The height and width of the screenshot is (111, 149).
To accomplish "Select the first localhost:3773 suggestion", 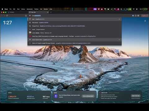I will (x=74, y=19).
